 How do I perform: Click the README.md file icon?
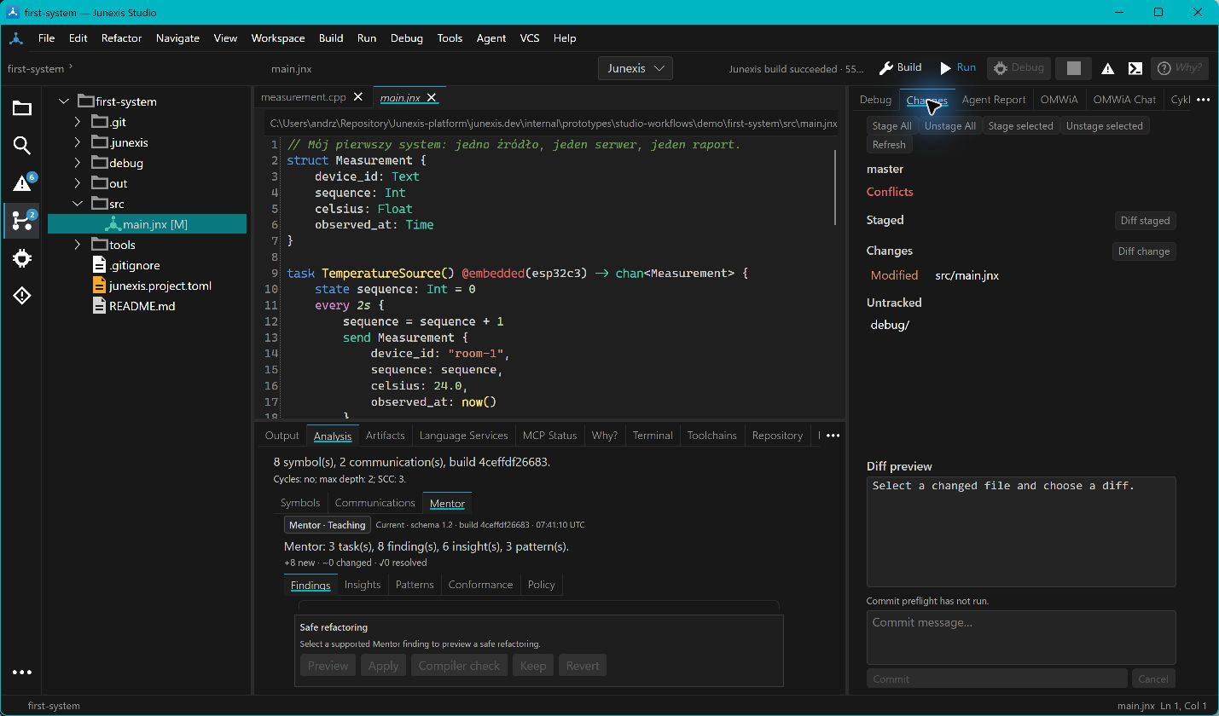pyautogui.click(x=99, y=306)
